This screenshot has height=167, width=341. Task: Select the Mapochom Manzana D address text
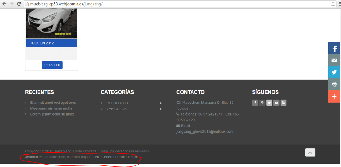(206, 105)
